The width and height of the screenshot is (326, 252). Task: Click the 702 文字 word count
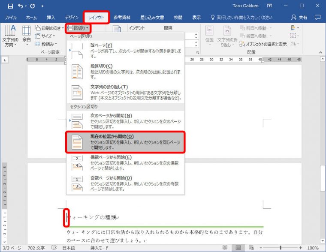[36, 248]
